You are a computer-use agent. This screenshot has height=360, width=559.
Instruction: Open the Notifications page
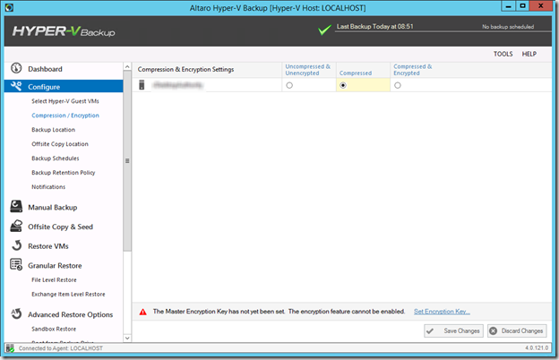(x=48, y=187)
